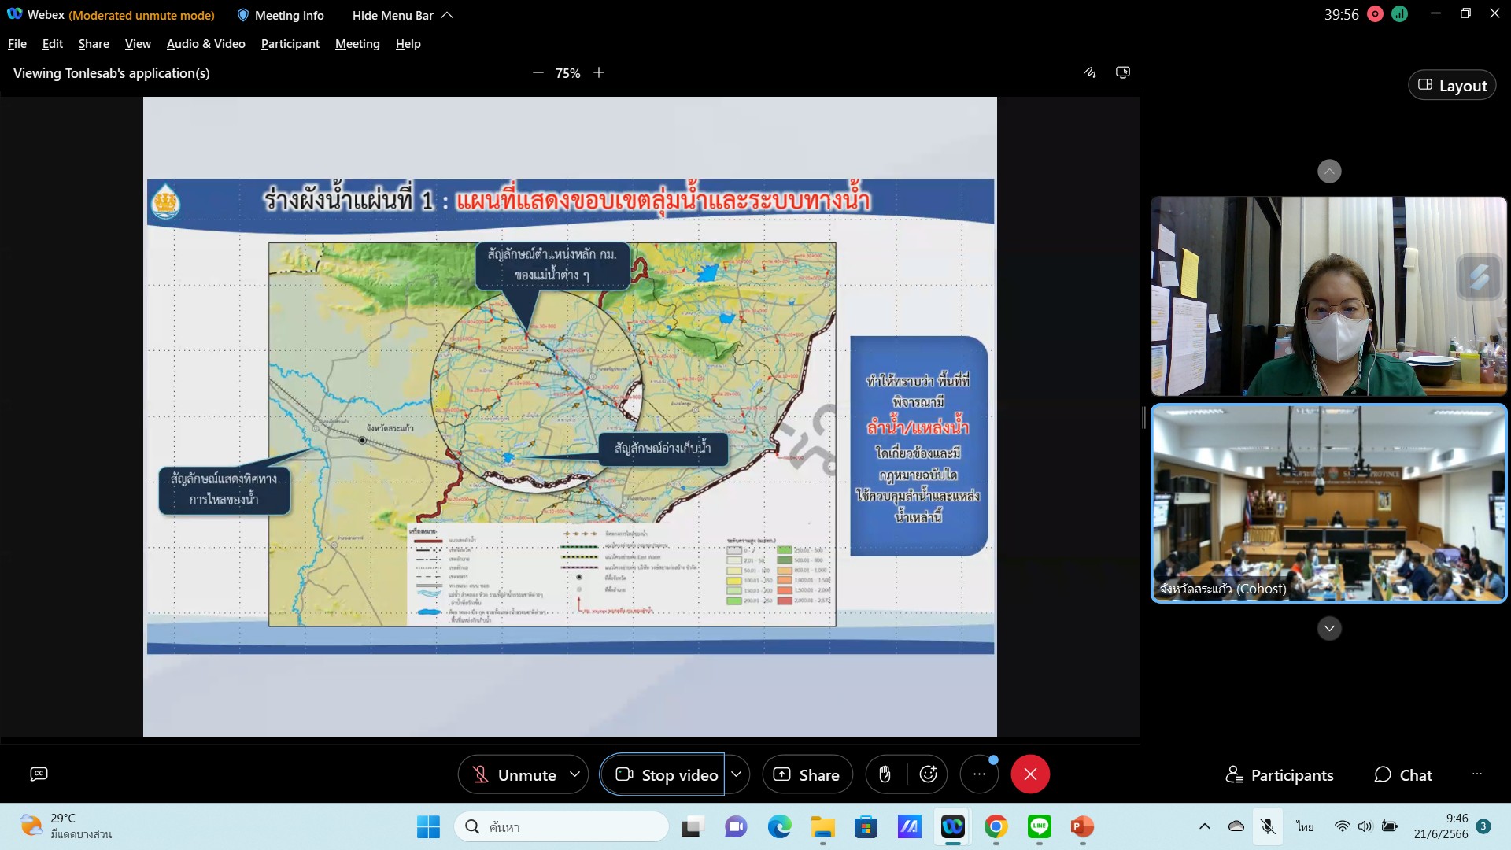Select the masked woman's video thumbnail
Screen dimensions: 1511x850
pos(1328,296)
